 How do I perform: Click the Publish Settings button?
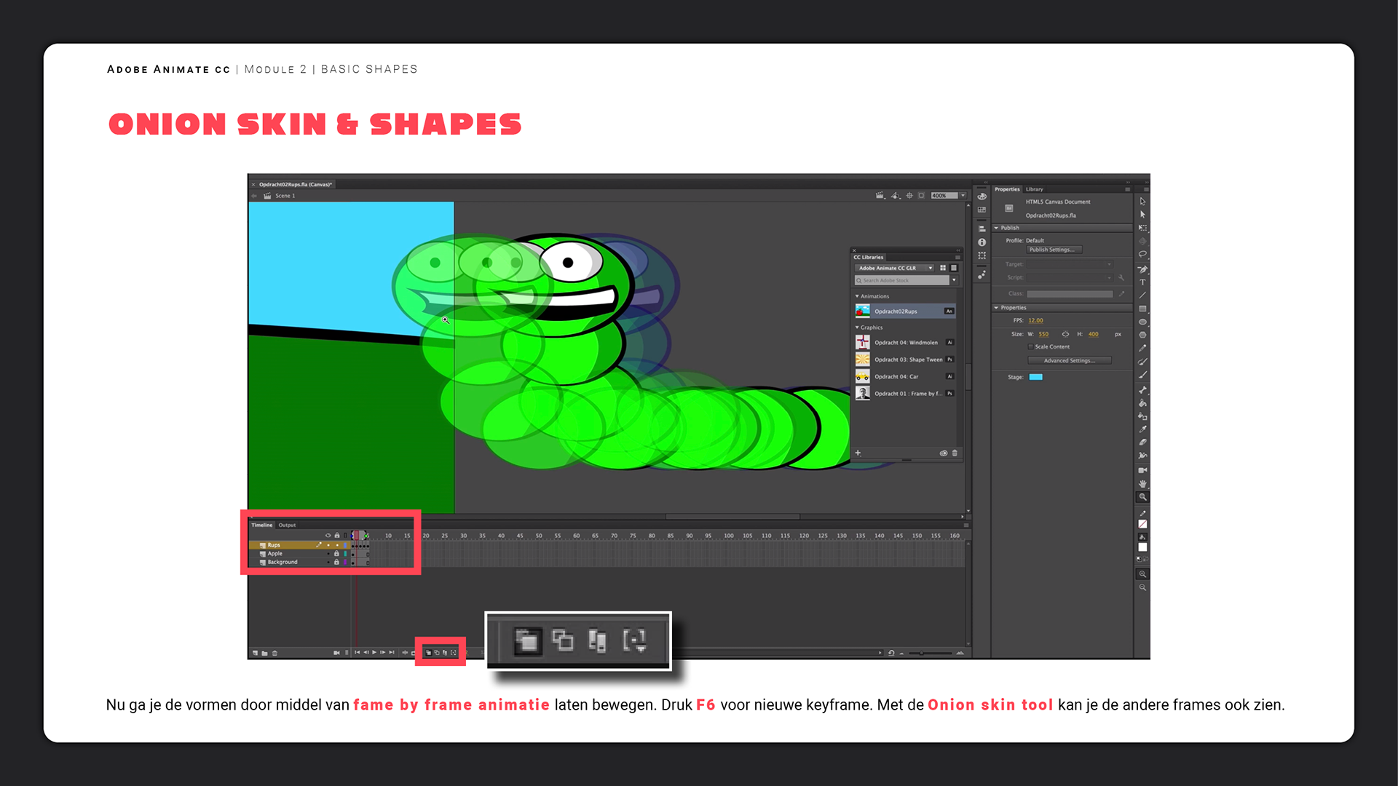tap(1054, 250)
